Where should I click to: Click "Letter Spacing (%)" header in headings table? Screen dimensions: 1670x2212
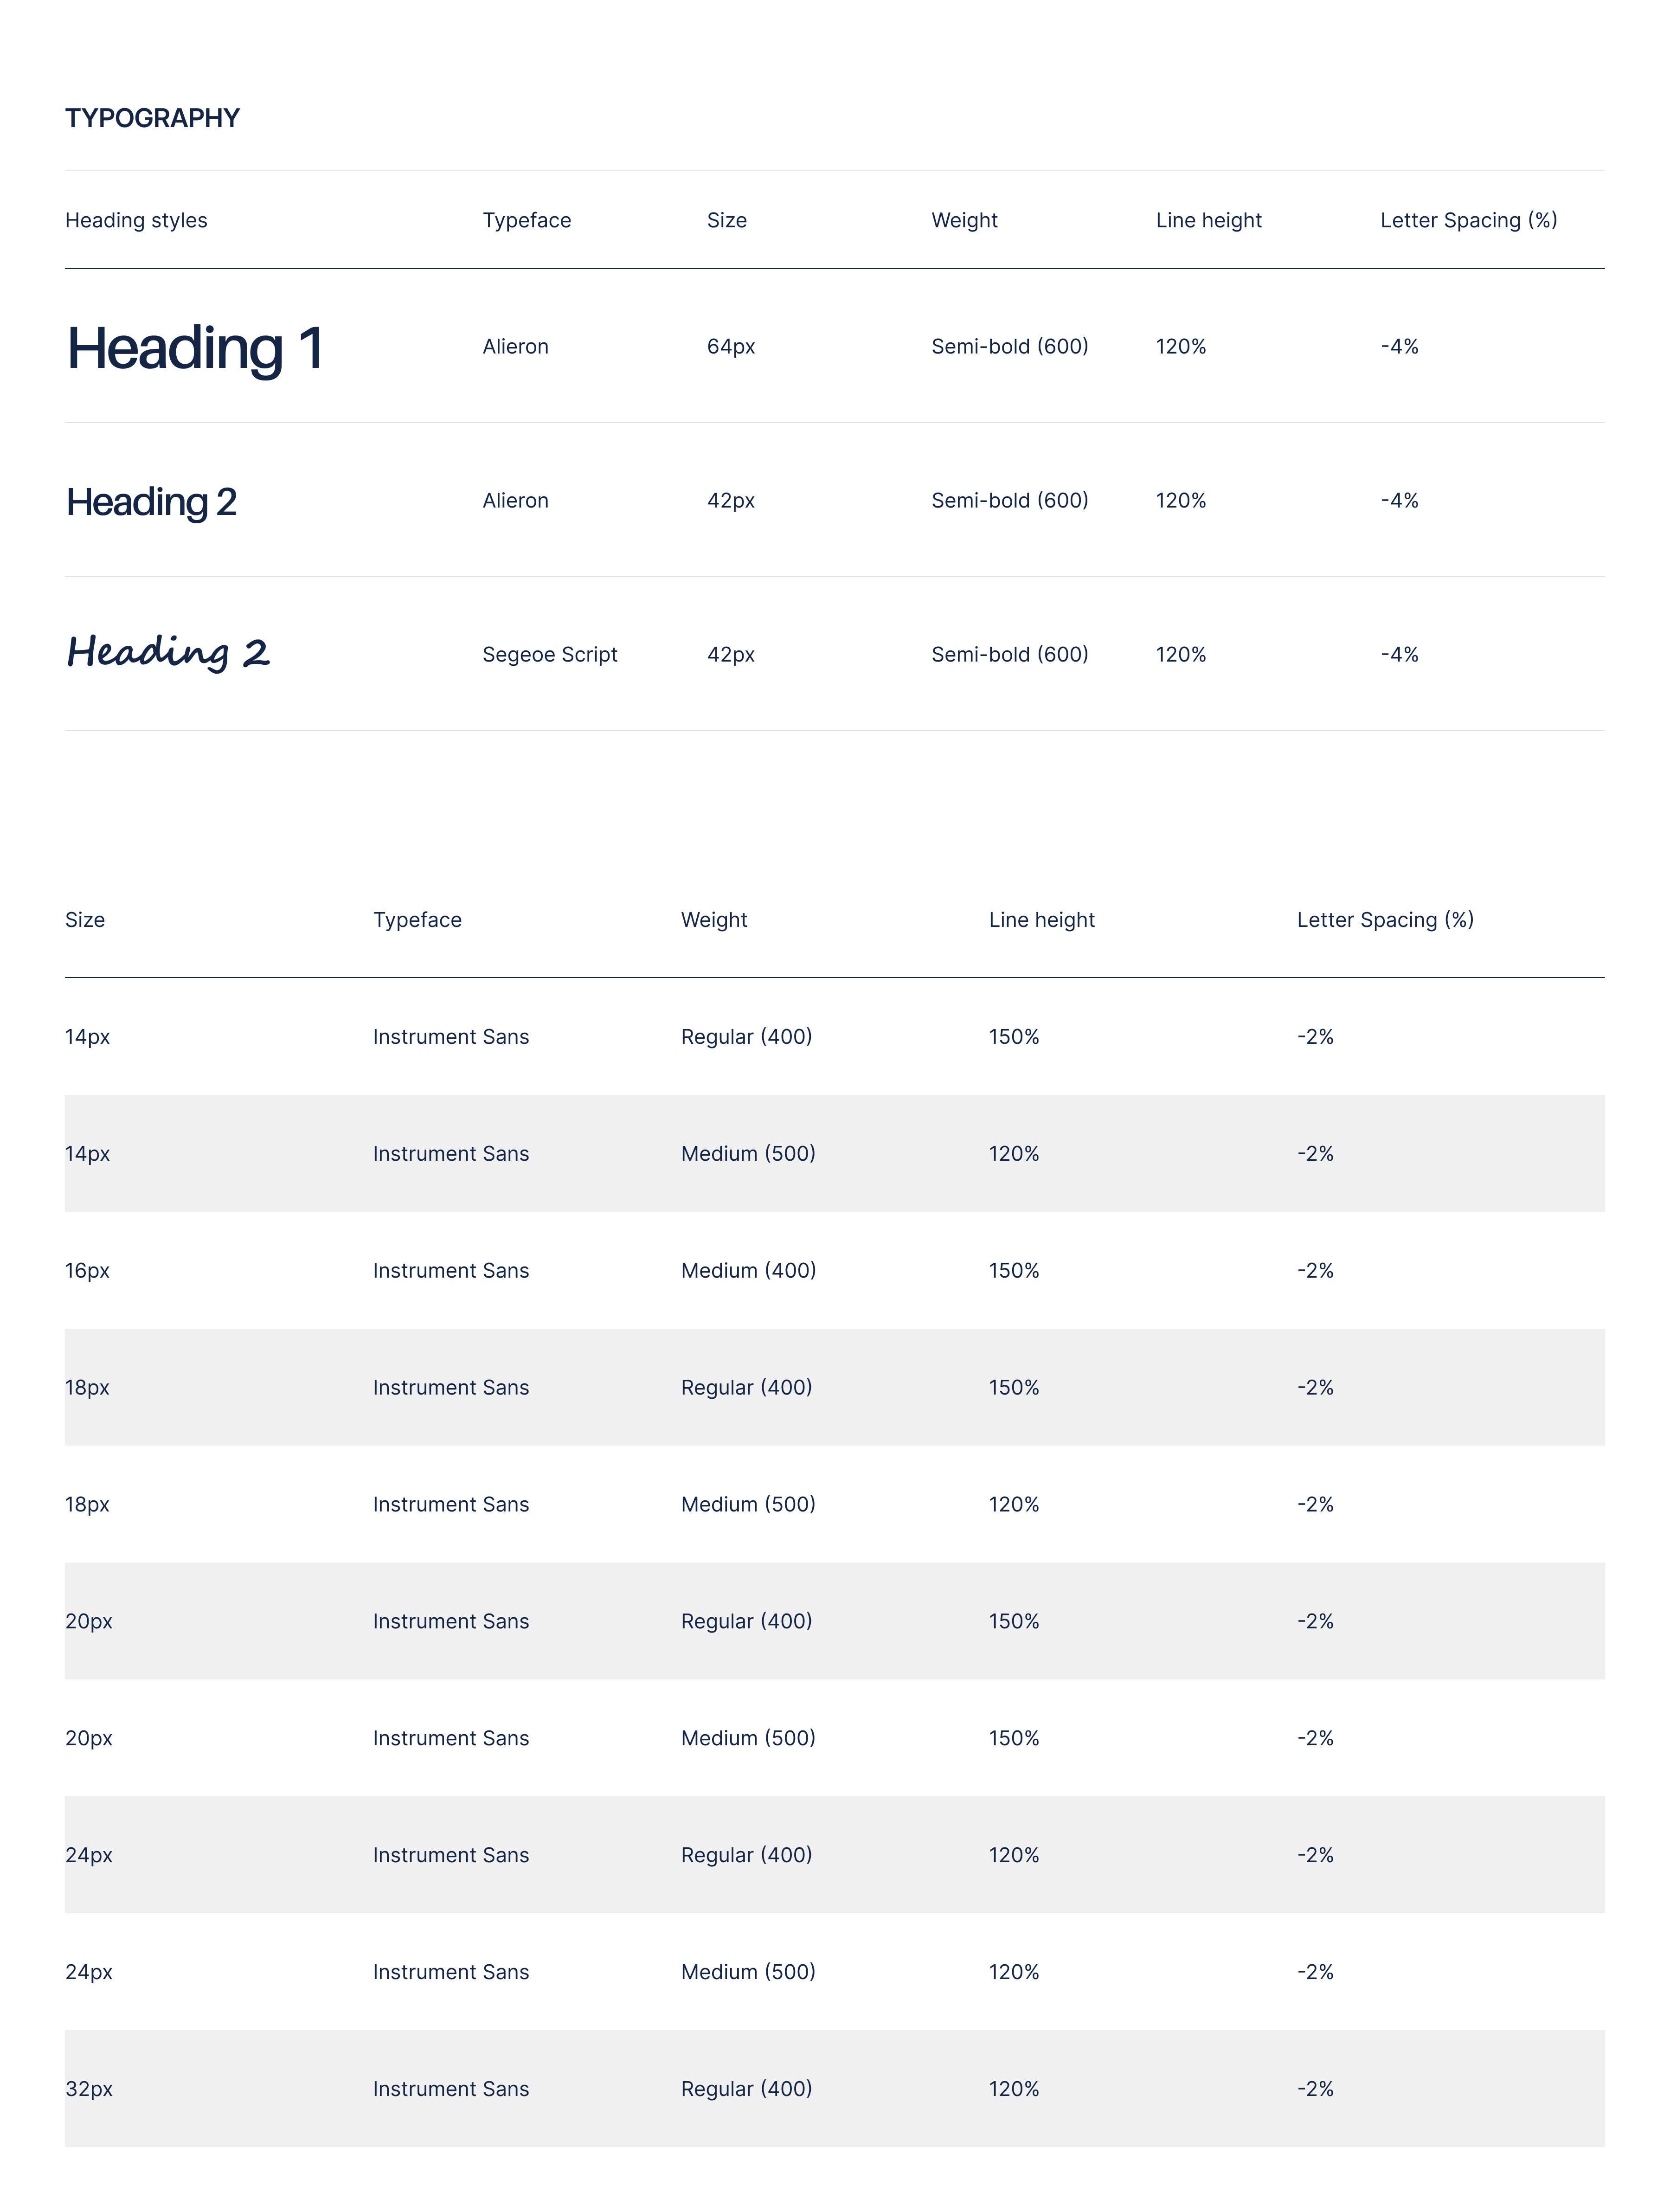[x=1468, y=220]
